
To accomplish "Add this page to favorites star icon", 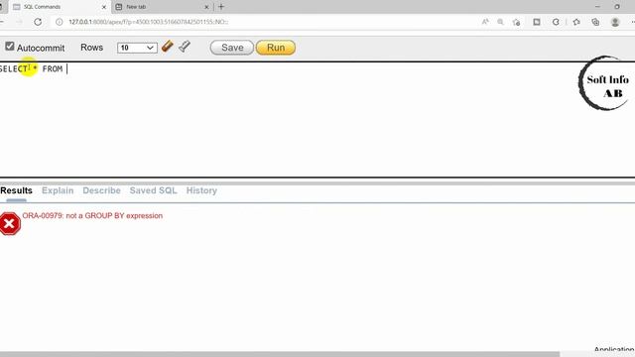I will [x=516, y=22].
